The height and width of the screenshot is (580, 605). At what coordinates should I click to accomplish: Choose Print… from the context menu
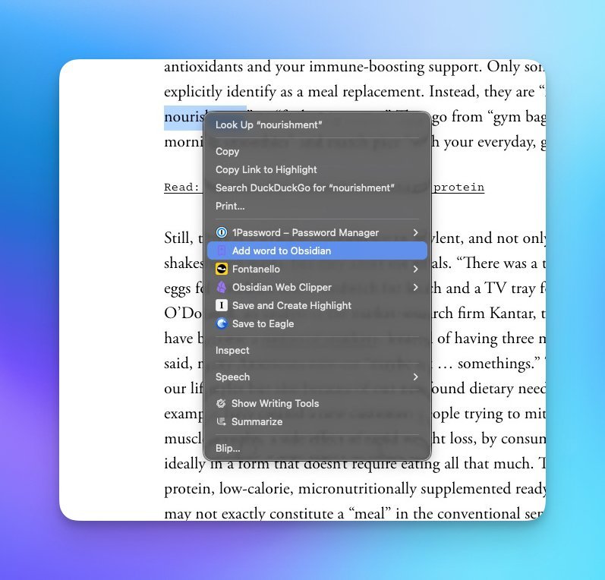click(x=317, y=206)
